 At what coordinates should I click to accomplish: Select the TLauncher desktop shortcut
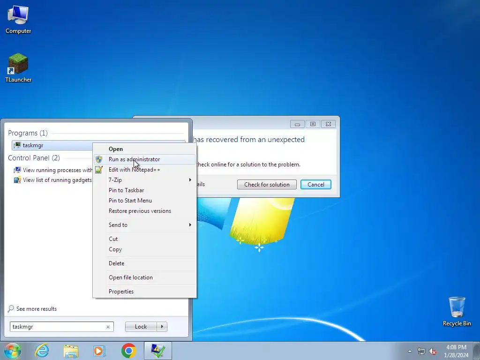18,67
